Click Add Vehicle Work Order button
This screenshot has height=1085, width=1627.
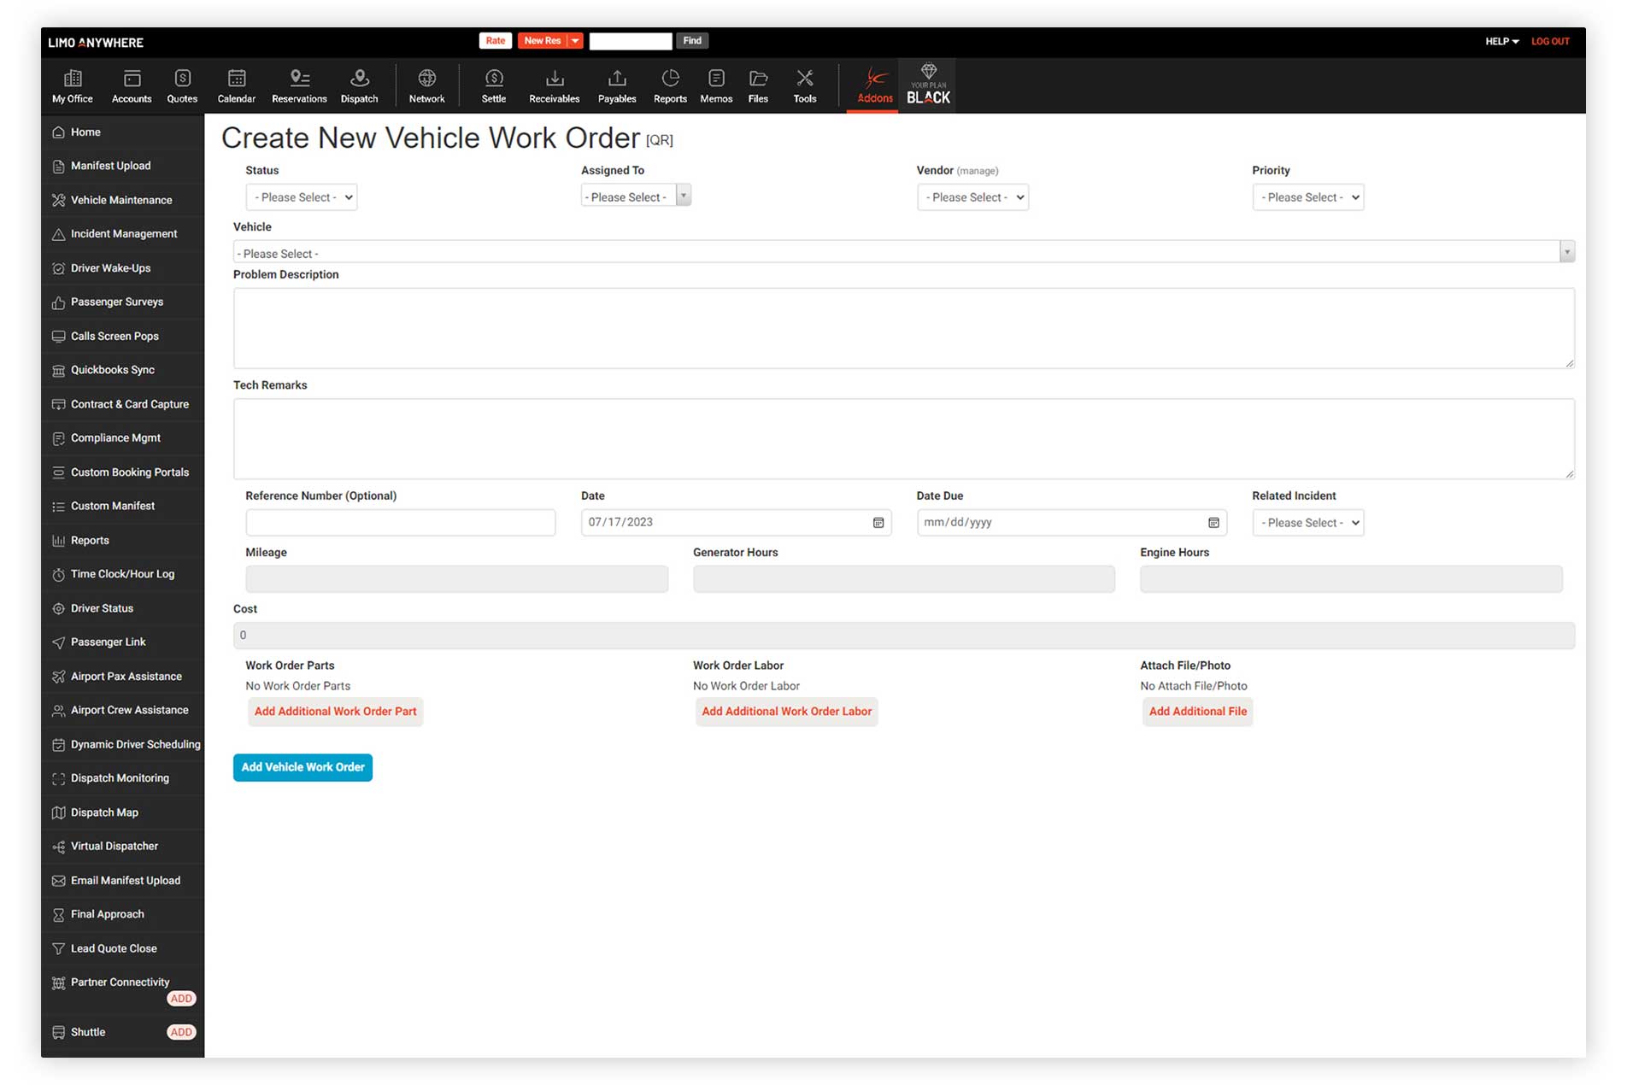coord(302,767)
